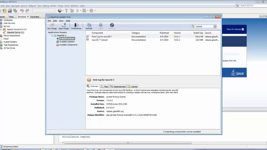Click the Run Project play icon
The image size is (267, 150).
[x=78, y=11]
